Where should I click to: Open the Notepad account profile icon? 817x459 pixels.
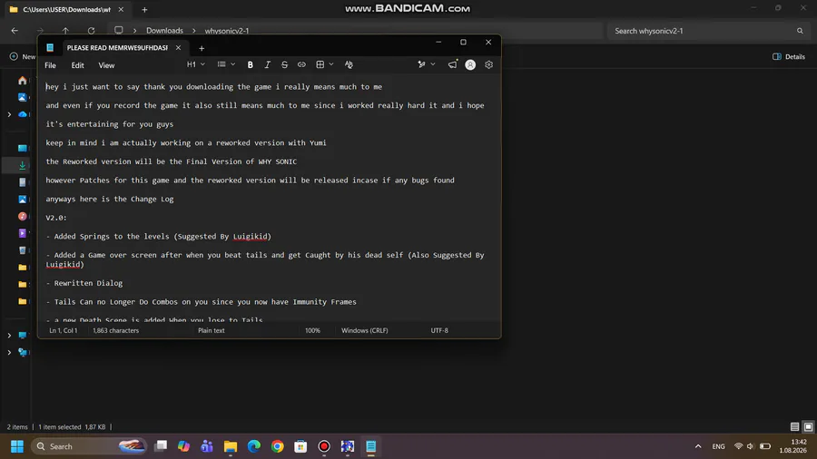(470, 64)
